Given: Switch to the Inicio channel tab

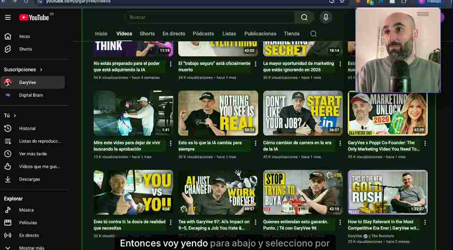Looking at the screenshot, I should point(101,34).
